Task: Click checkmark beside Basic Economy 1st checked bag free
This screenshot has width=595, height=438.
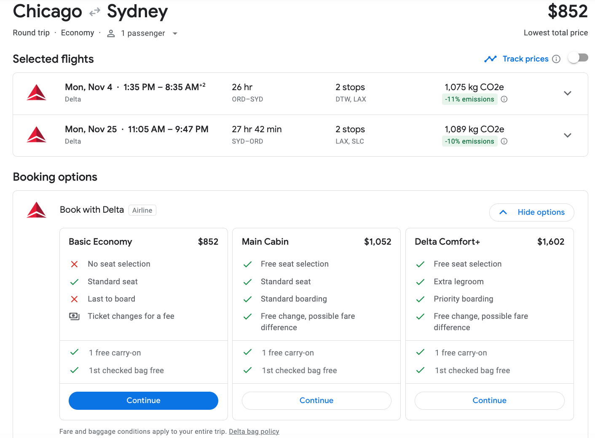Action: point(75,370)
